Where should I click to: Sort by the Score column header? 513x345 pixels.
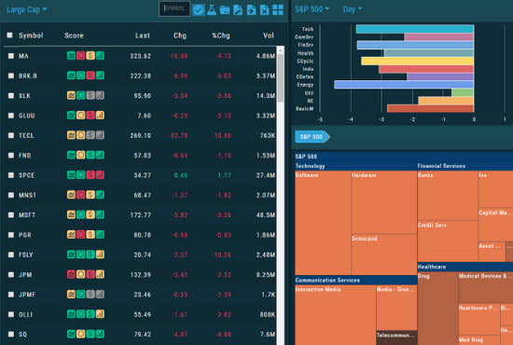pos(74,35)
